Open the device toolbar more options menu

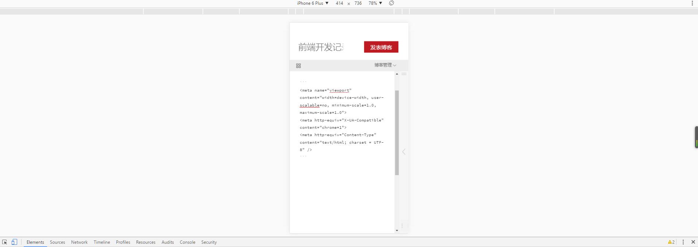point(692,3)
